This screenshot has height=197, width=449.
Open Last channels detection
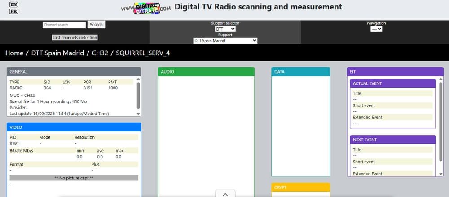[75, 38]
